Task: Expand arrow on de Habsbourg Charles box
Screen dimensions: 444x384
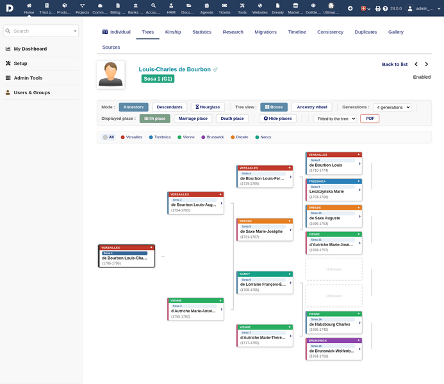Action: (x=359, y=323)
